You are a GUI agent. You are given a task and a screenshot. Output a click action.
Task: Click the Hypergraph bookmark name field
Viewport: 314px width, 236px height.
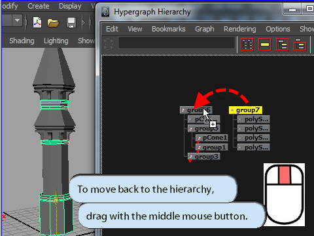pos(177,43)
